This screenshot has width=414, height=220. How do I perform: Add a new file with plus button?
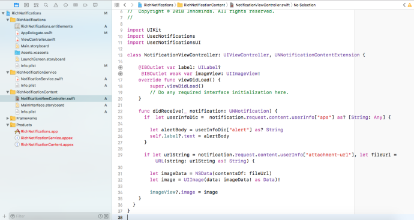4,216
